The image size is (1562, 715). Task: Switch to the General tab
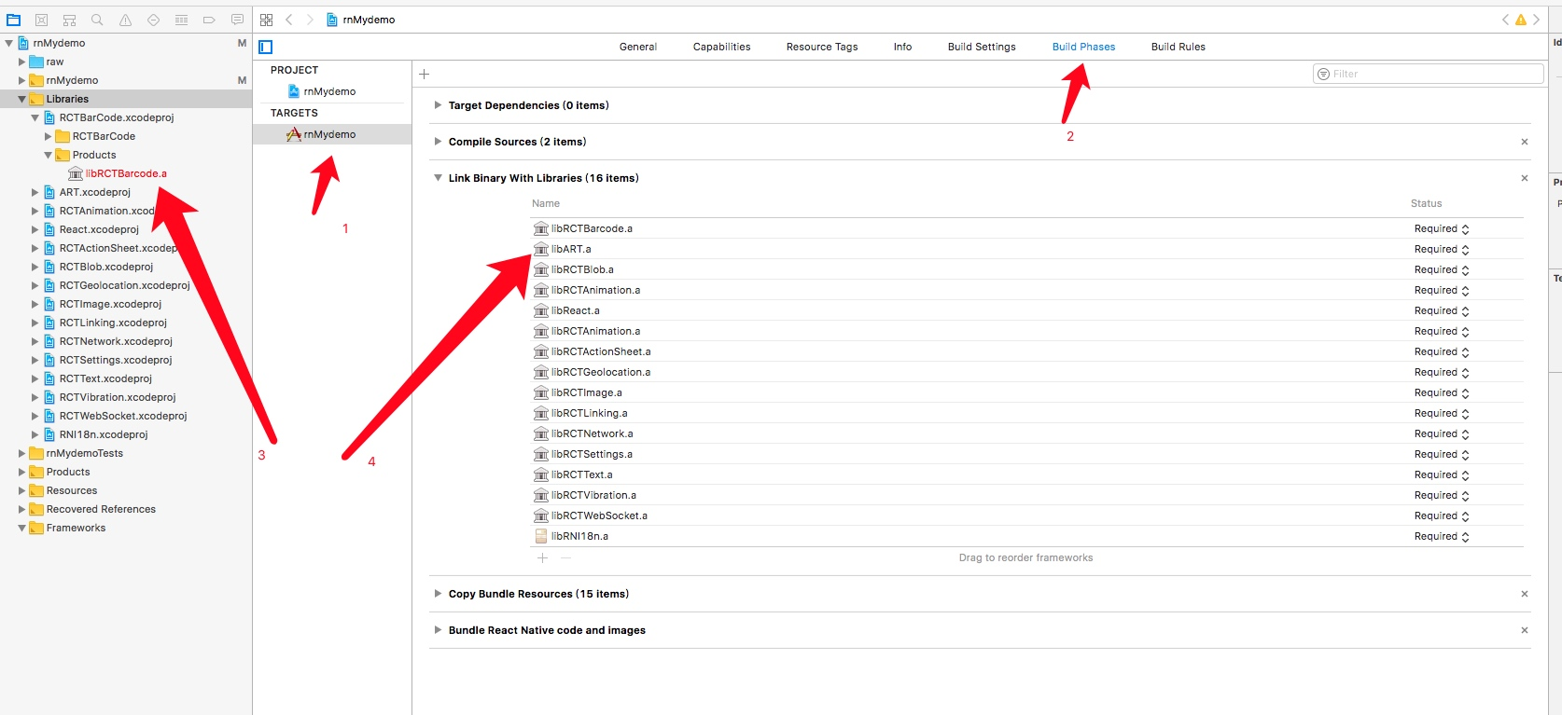click(638, 47)
